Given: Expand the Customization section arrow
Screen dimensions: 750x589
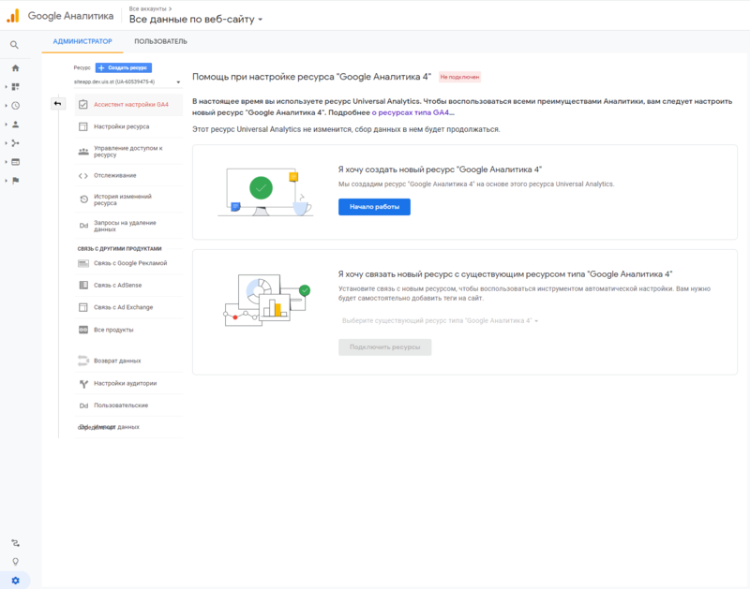Looking at the screenshot, I should point(6,86).
